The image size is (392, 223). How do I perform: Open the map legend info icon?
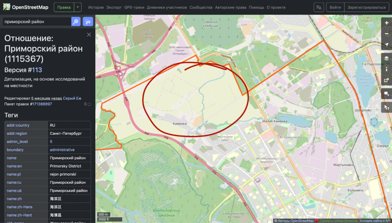[387, 69]
